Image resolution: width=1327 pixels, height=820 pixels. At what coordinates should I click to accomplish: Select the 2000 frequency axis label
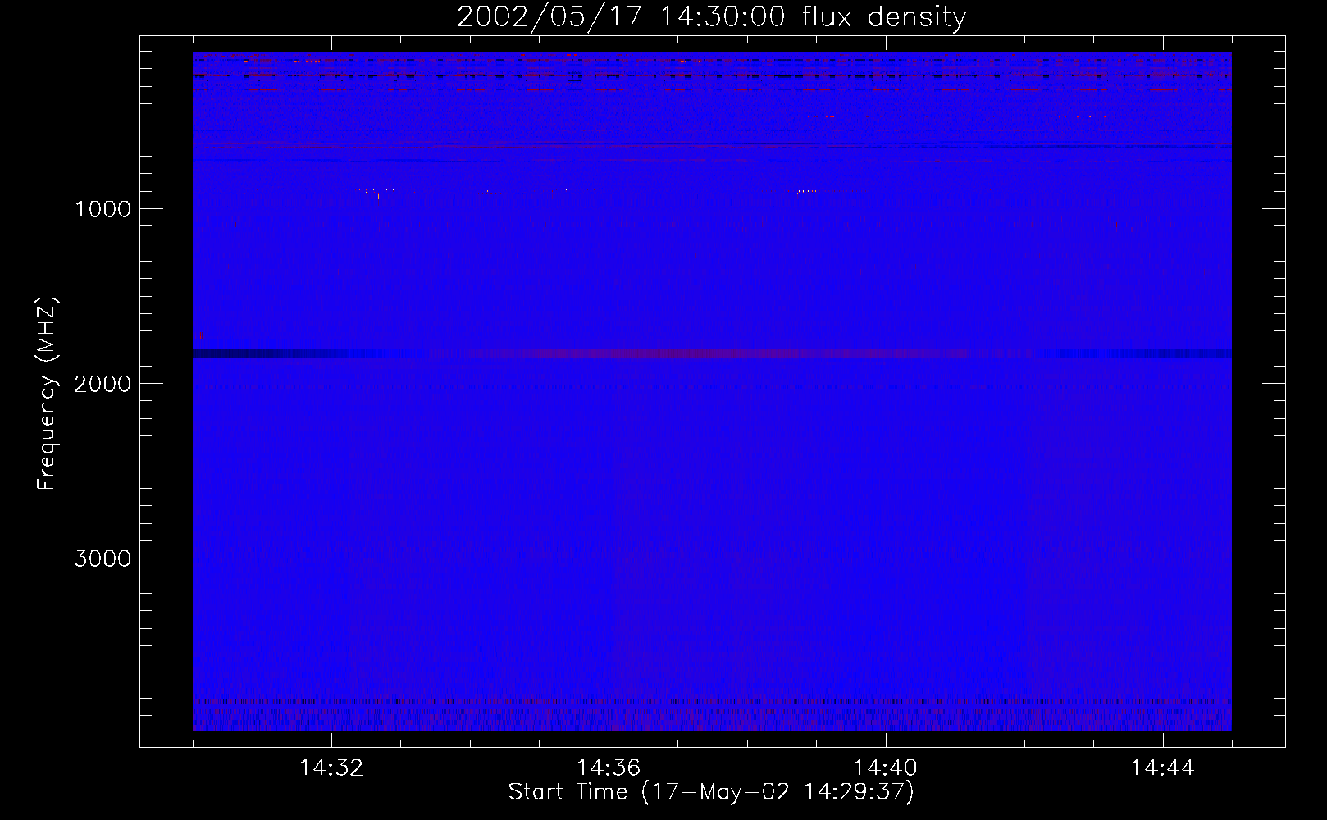[x=103, y=384]
